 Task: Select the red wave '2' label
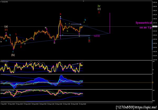pos(21,47)
